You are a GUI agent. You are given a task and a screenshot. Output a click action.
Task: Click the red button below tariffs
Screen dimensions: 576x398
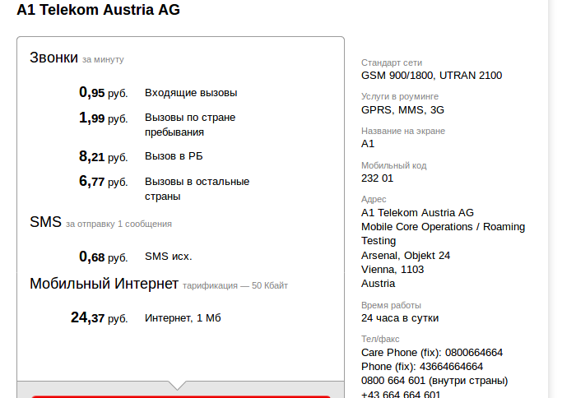(x=180, y=396)
